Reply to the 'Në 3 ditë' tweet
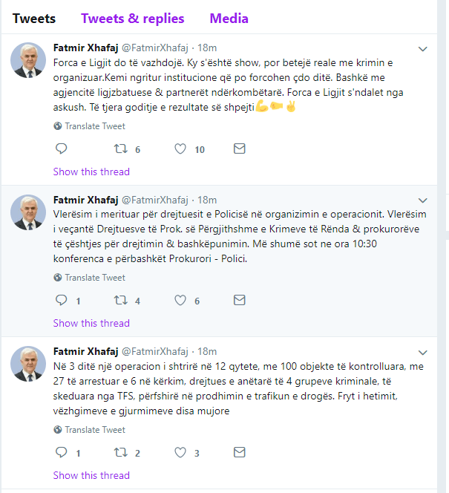449x493 pixels. [62, 453]
